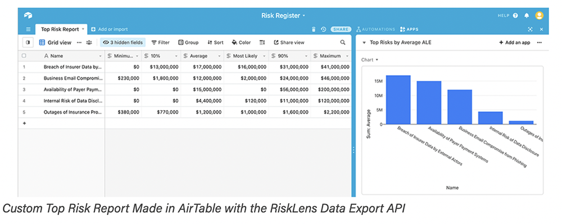Click the panel divider handle
562x224 pixels.
click(353, 150)
